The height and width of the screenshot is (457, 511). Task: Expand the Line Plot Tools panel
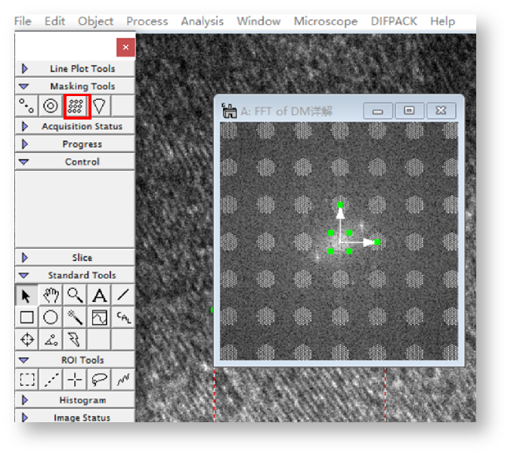pos(25,69)
